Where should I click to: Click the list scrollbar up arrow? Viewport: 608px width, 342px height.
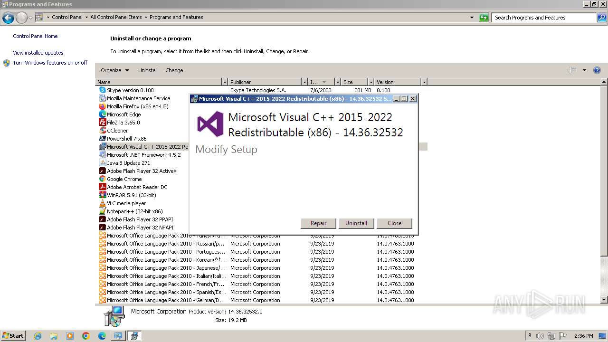point(604,82)
